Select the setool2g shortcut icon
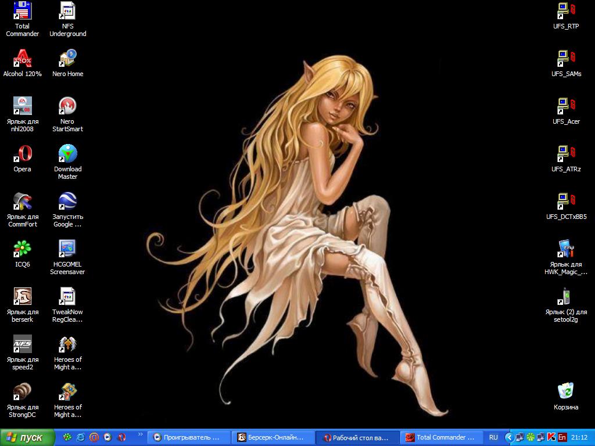 click(x=566, y=305)
